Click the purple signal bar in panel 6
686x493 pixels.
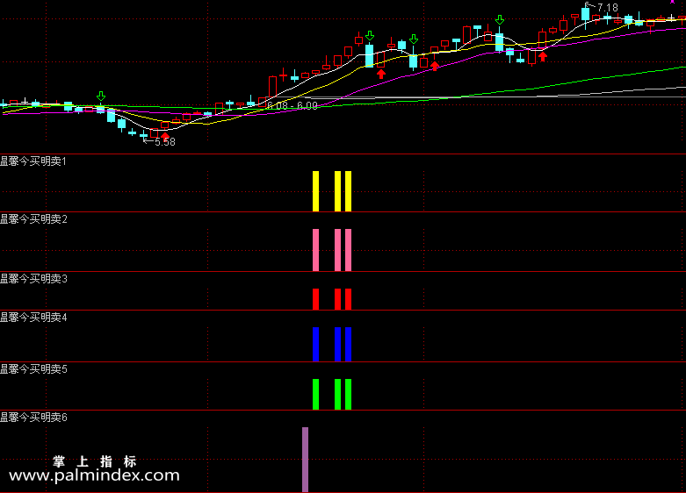tap(306, 460)
